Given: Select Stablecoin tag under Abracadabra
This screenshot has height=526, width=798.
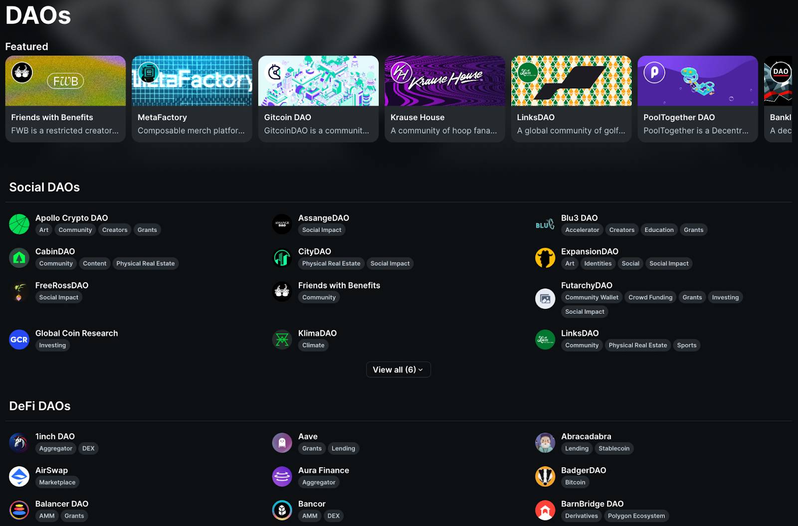Looking at the screenshot, I should 614,448.
